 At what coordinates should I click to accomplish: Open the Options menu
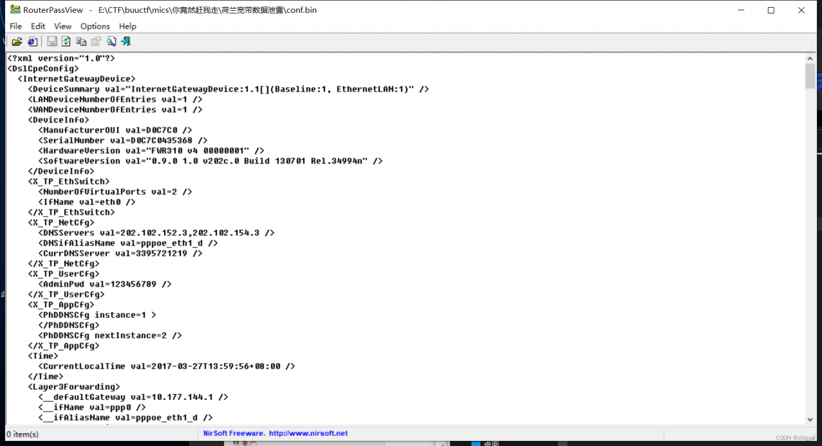(95, 26)
